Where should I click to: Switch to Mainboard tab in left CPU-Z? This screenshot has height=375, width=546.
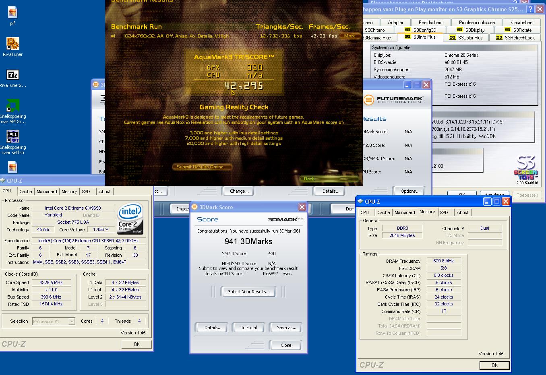47,192
